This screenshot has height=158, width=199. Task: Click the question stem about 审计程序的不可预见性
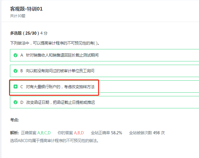click(x=55, y=43)
